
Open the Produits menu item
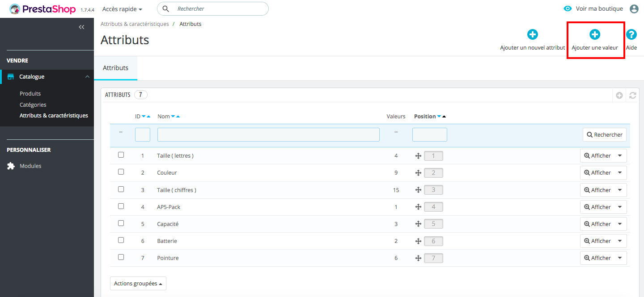(30, 94)
